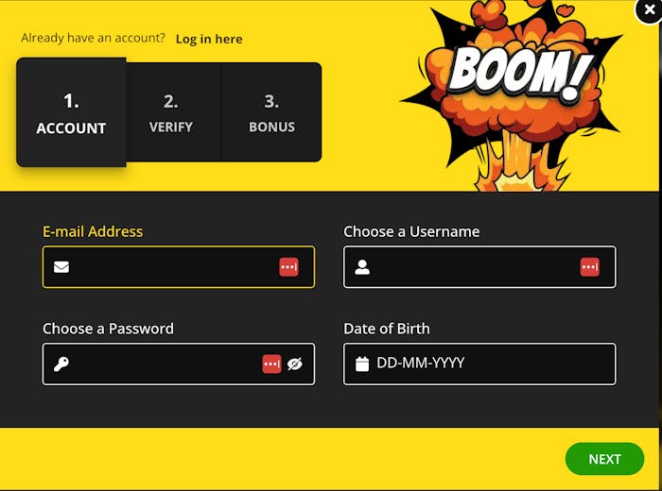Click the user silhouette icon in the username field
The height and width of the screenshot is (491, 662).
pos(362,267)
